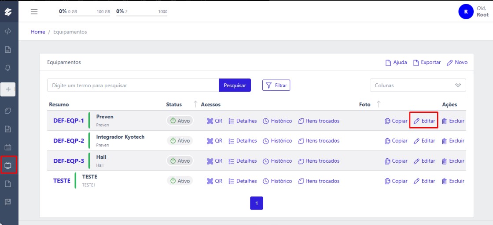The image size is (493, 225).
Task: Toggle Ativo status for DEF-EQP-2
Action: tap(180, 141)
